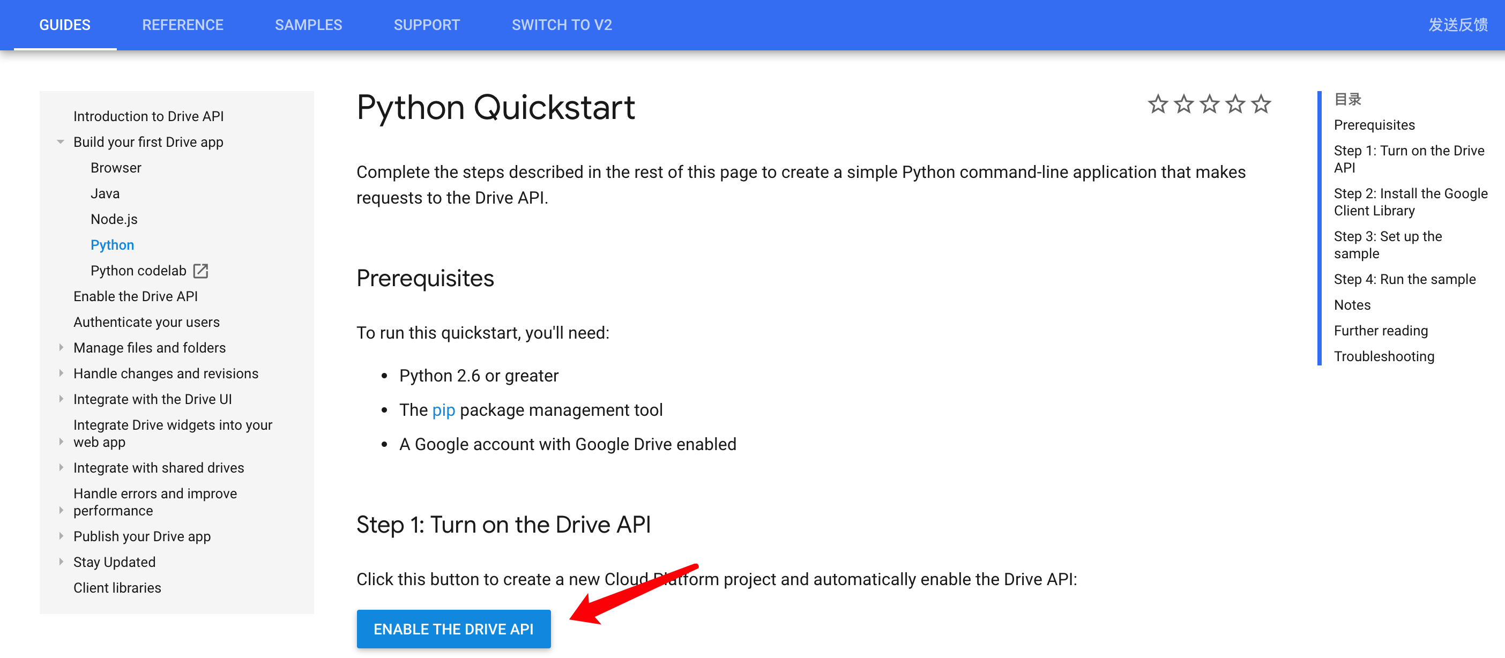Click the external link icon next to Python codelab

pos(202,271)
